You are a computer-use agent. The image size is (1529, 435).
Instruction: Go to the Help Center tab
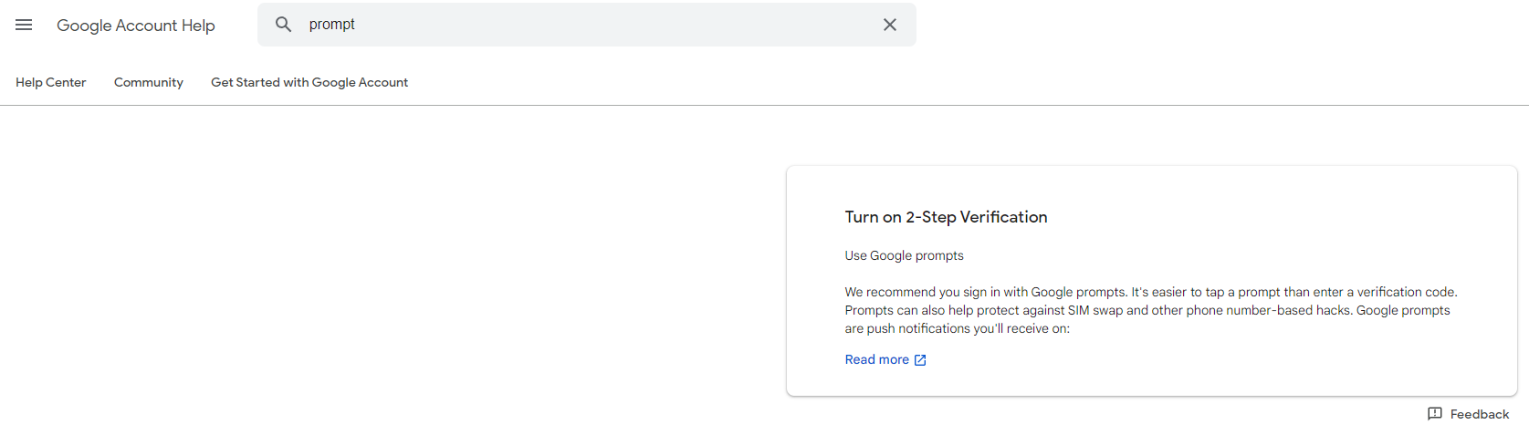(51, 82)
